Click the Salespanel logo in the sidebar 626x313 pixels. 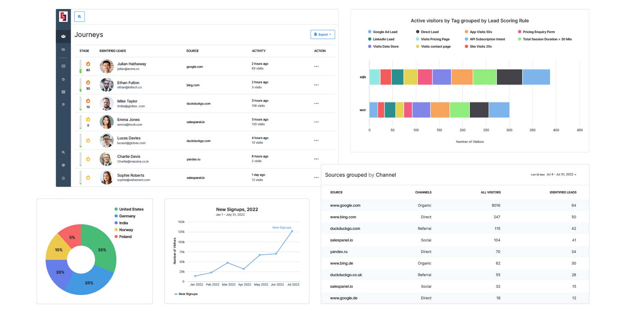64,17
